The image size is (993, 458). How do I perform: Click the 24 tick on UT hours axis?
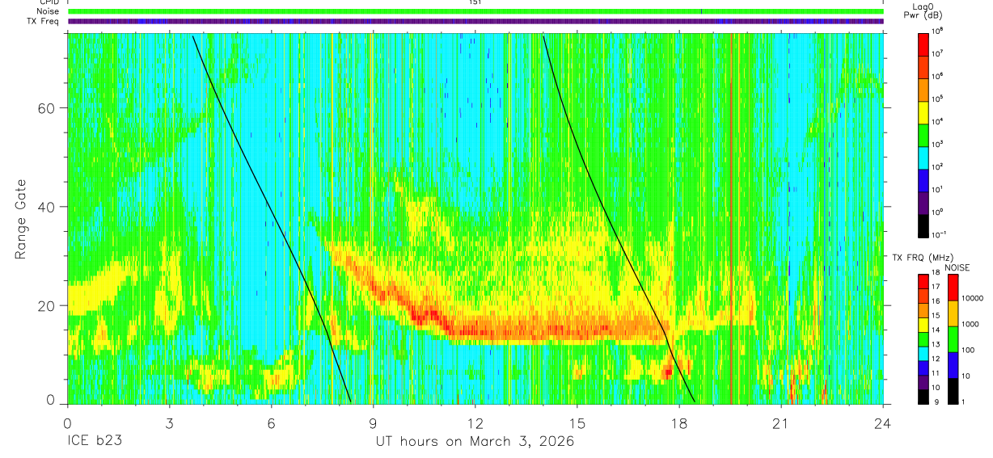click(883, 423)
